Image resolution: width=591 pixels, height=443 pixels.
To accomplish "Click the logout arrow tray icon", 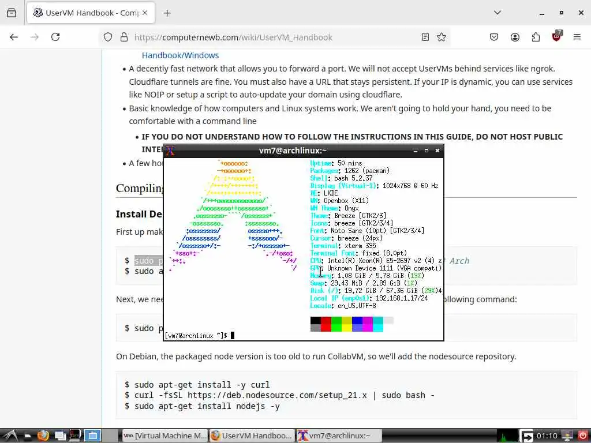I will click(x=527, y=436).
